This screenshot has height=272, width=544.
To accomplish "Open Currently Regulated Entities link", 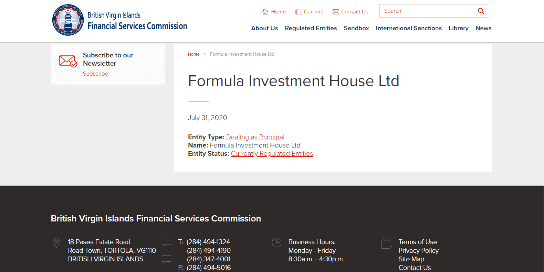I will (272, 154).
